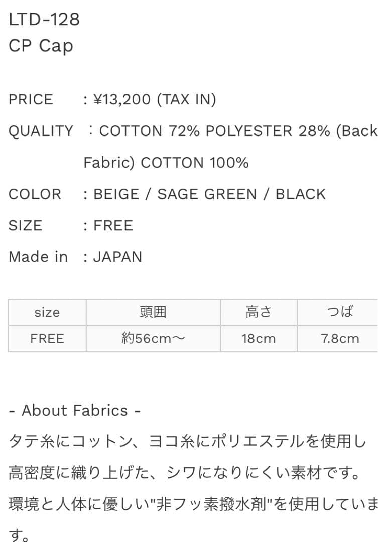378x542 pixels.
Task: Tap the JAPAN country text
Action: point(117,257)
